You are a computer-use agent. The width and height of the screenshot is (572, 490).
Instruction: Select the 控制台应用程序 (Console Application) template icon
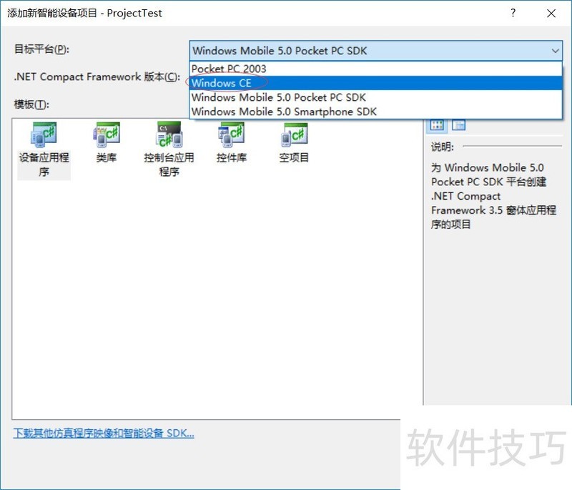[x=168, y=136]
